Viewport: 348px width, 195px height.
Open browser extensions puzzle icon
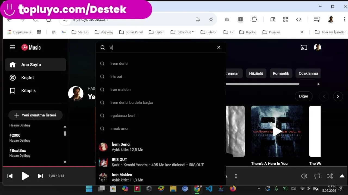point(254,19)
